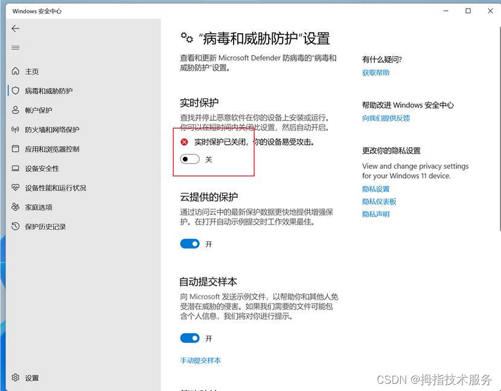Click the 向我们提供反馈 link

click(386, 118)
